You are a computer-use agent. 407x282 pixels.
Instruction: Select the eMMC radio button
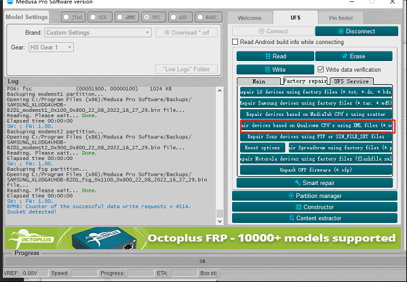coord(119,17)
